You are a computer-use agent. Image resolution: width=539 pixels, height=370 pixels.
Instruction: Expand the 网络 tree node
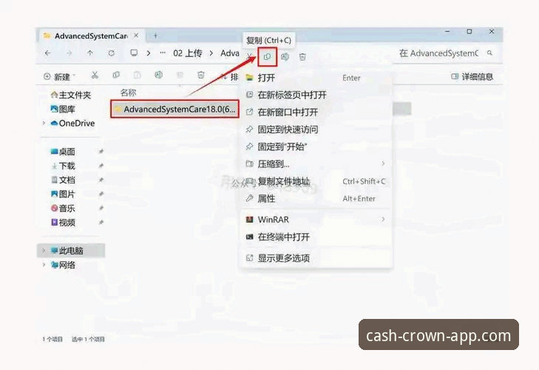point(44,265)
